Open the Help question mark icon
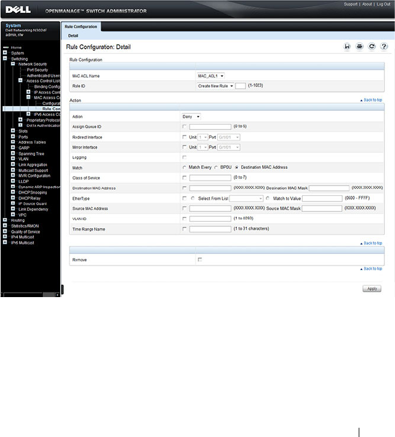Viewport: 395px width, 437px height. click(384, 47)
